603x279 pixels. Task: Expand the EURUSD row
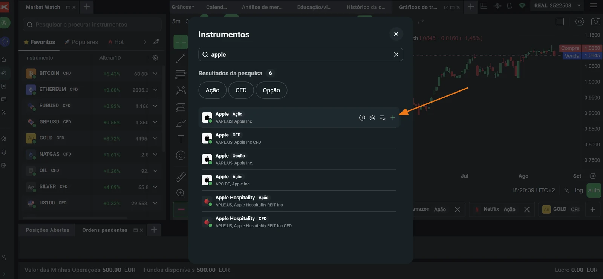[155, 106]
